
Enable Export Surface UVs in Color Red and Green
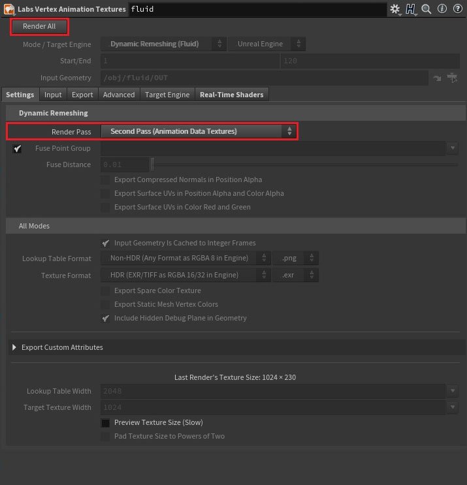(105, 207)
